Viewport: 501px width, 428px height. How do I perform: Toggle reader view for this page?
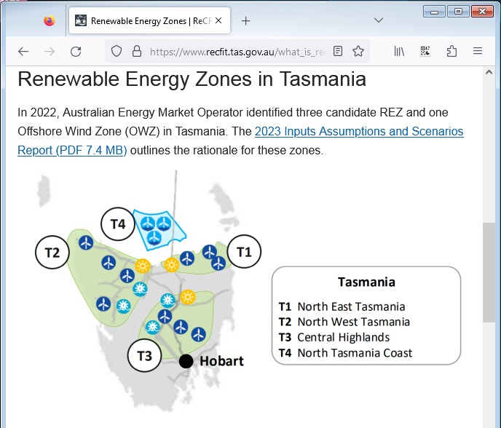coord(338,51)
